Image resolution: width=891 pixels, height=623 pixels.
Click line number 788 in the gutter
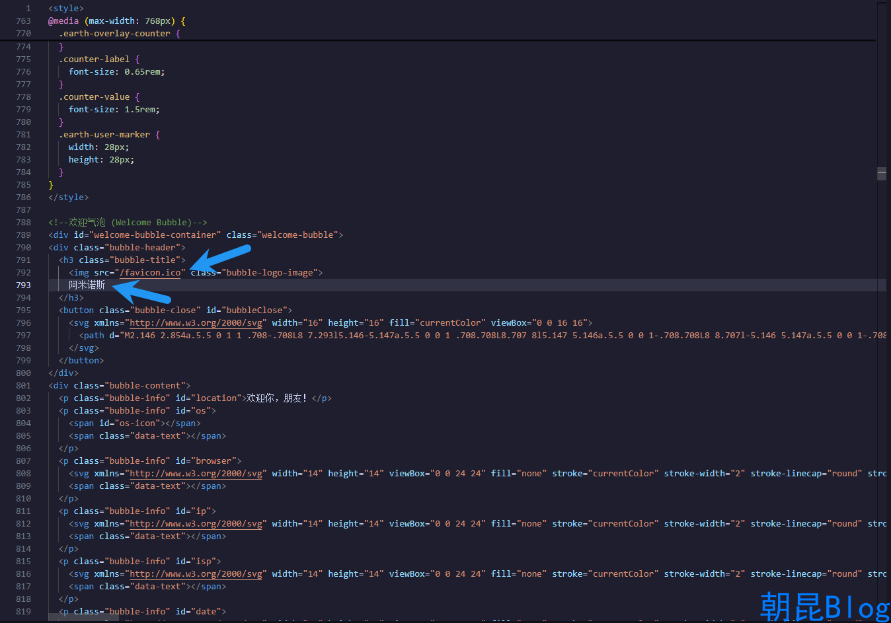tap(23, 222)
